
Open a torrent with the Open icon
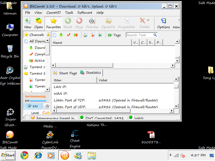[39, 23]
